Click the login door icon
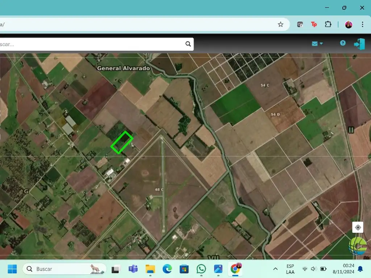 (359, 44)
